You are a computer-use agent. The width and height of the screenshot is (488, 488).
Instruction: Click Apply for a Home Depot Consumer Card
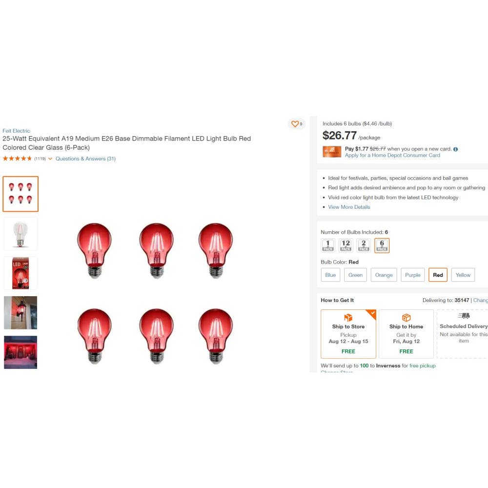[x=392, y=155]
